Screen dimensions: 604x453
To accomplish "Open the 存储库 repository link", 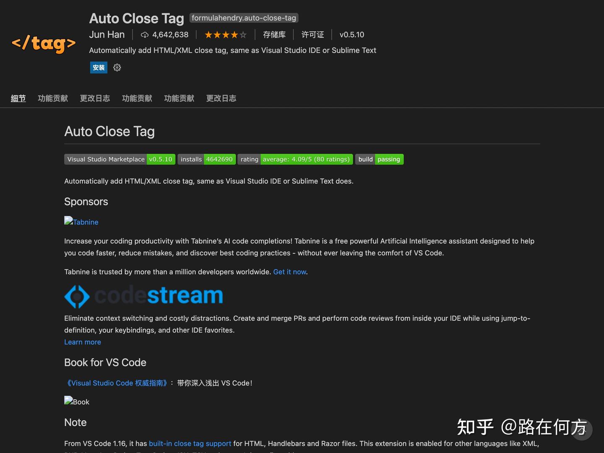I will [x=274, y=35].
